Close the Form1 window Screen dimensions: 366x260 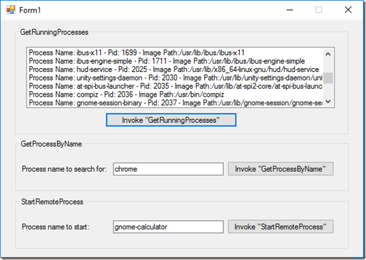pyautogui.click(x=348, y=10)
